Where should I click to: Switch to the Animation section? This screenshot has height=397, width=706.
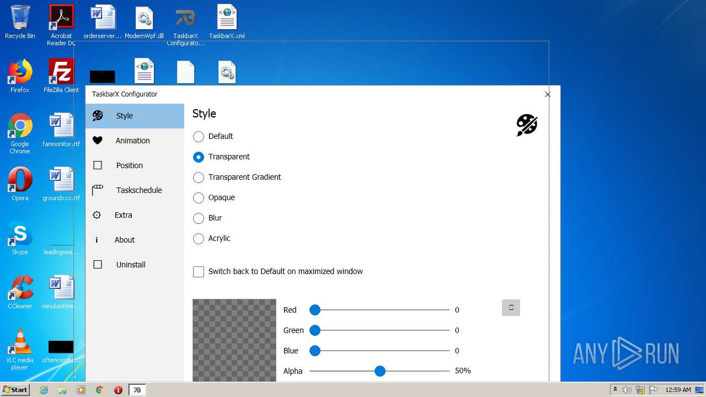135,141
